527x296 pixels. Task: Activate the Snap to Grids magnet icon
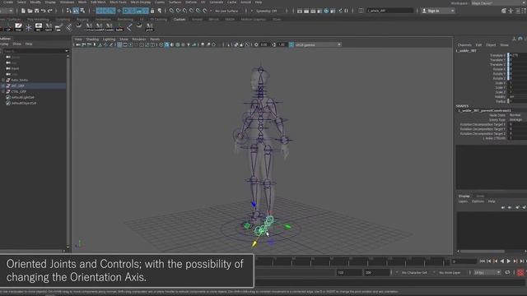(x=172, y=11)
